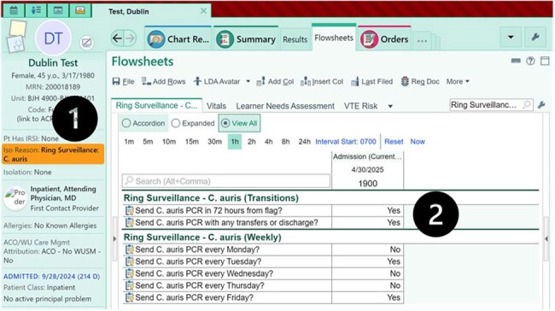Viewport: 555px width, 311px height.
Task: Open the LDA Avatar dropdown arrow
Action: (x=248, y=81)
